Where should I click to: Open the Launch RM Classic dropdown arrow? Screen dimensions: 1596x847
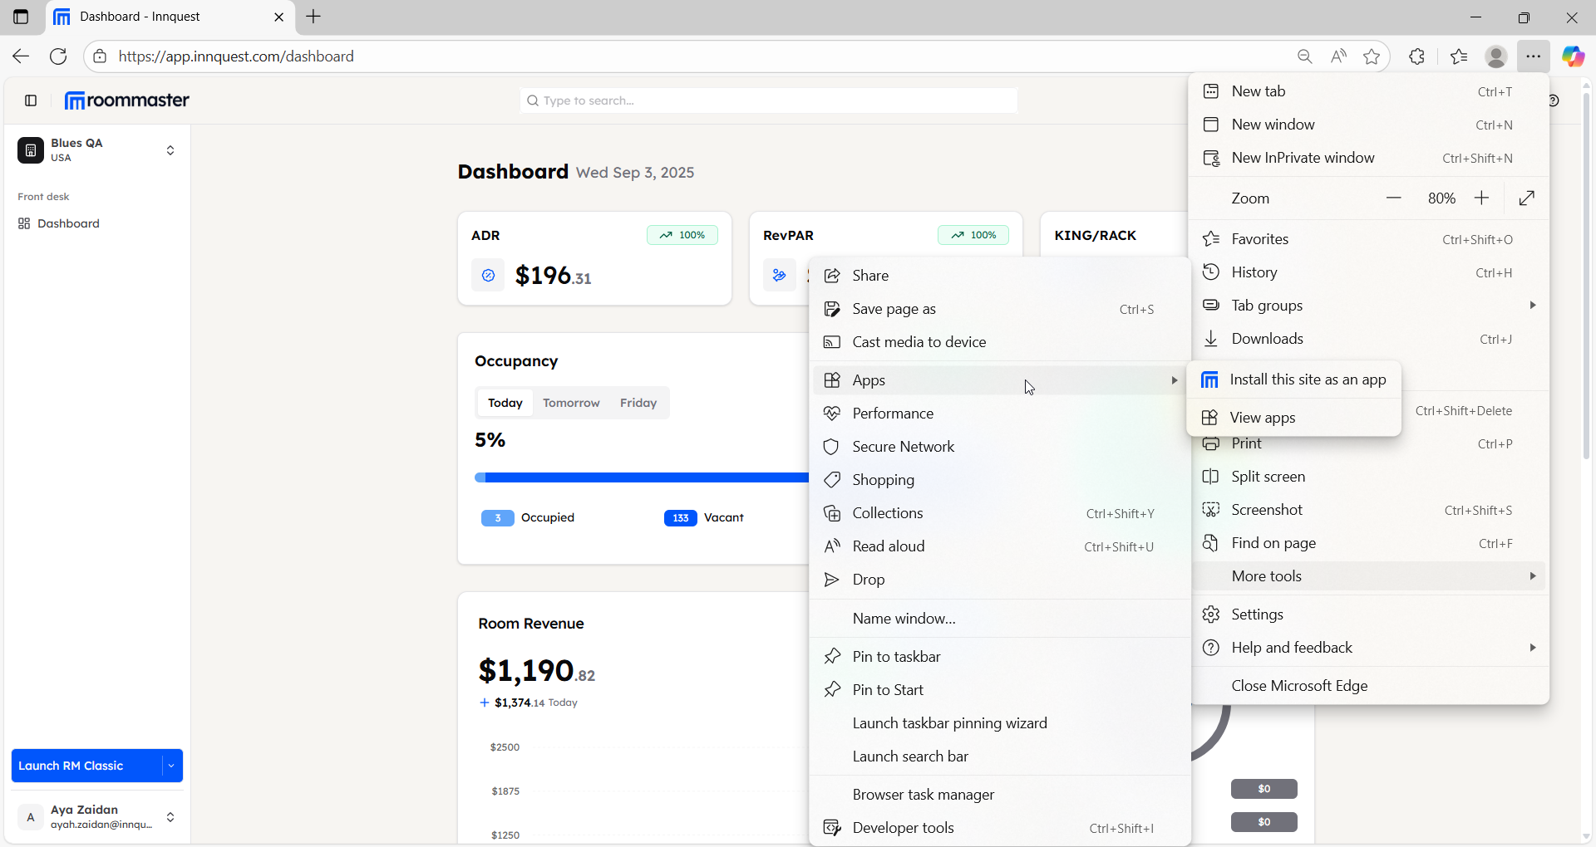[171, 766]
